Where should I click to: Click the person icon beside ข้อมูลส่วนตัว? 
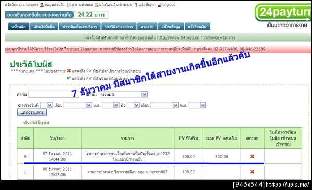[x=42, y=5]
